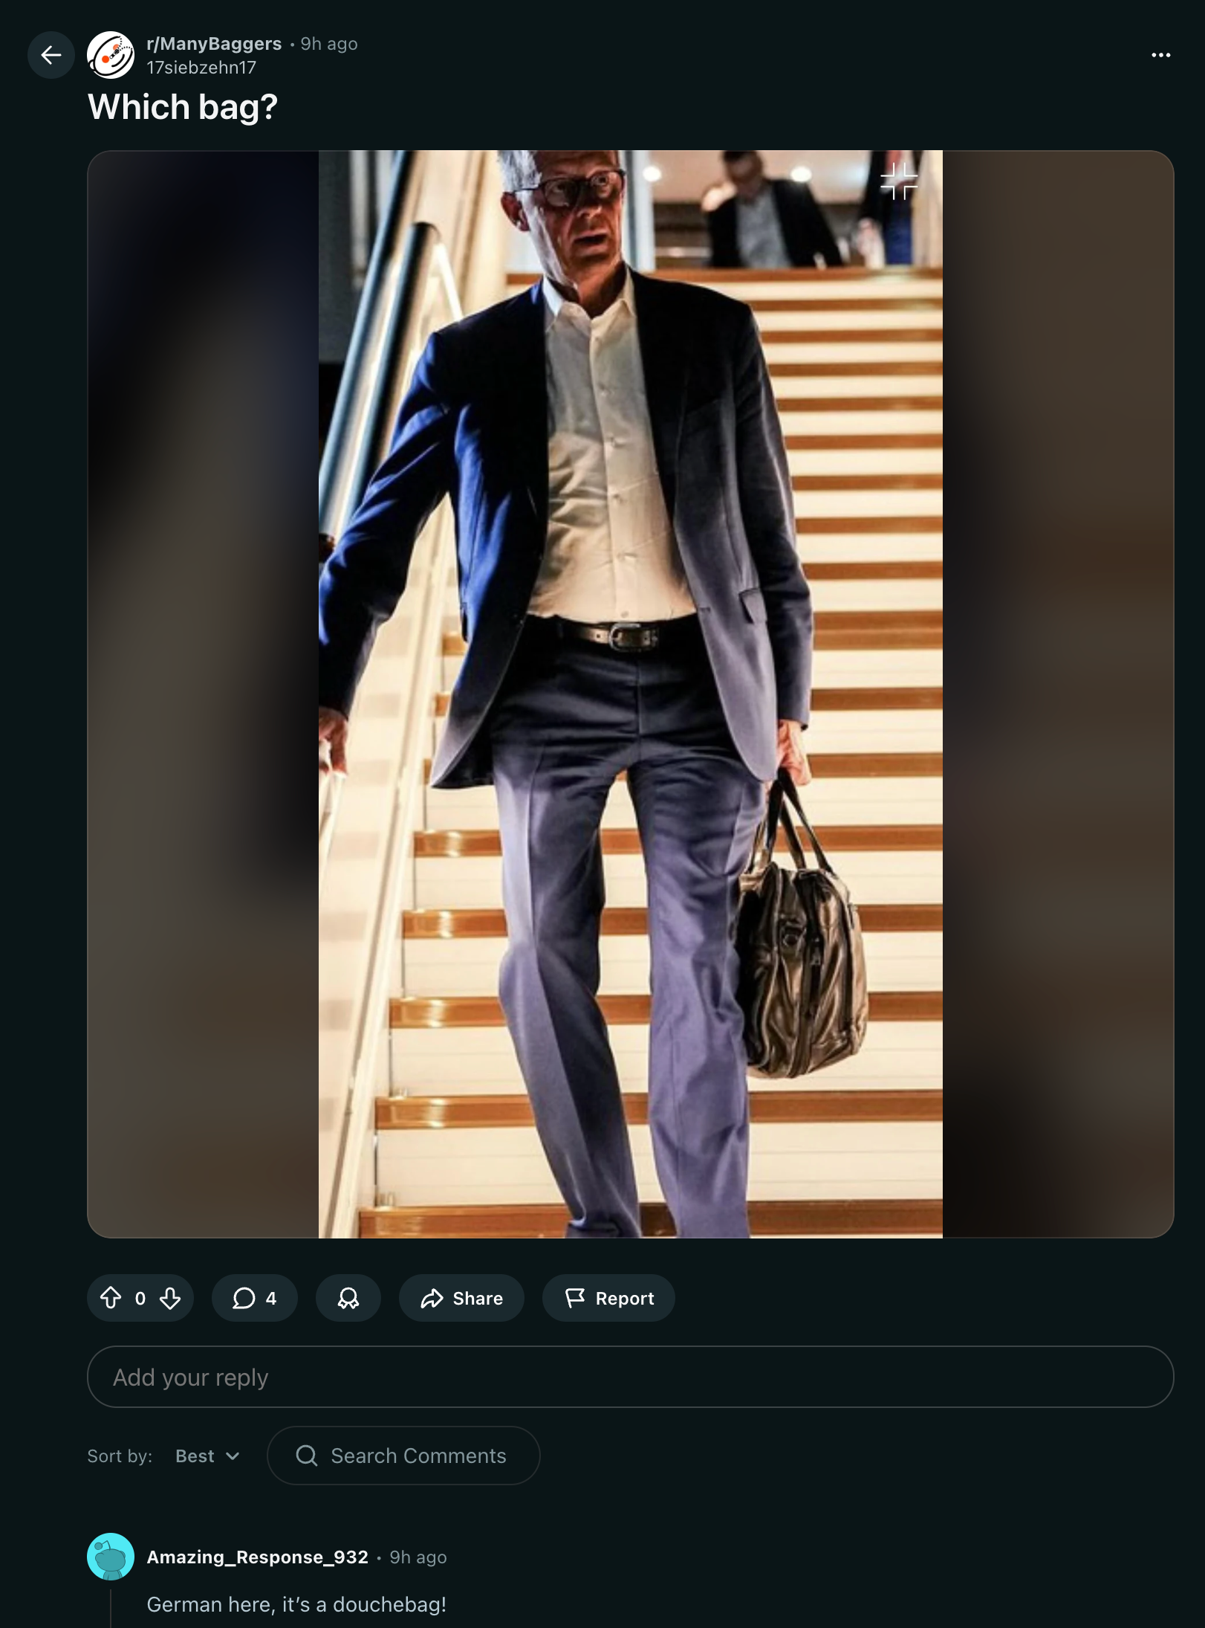Open the r/ManyBaggers community avatar

coord(111,55)
